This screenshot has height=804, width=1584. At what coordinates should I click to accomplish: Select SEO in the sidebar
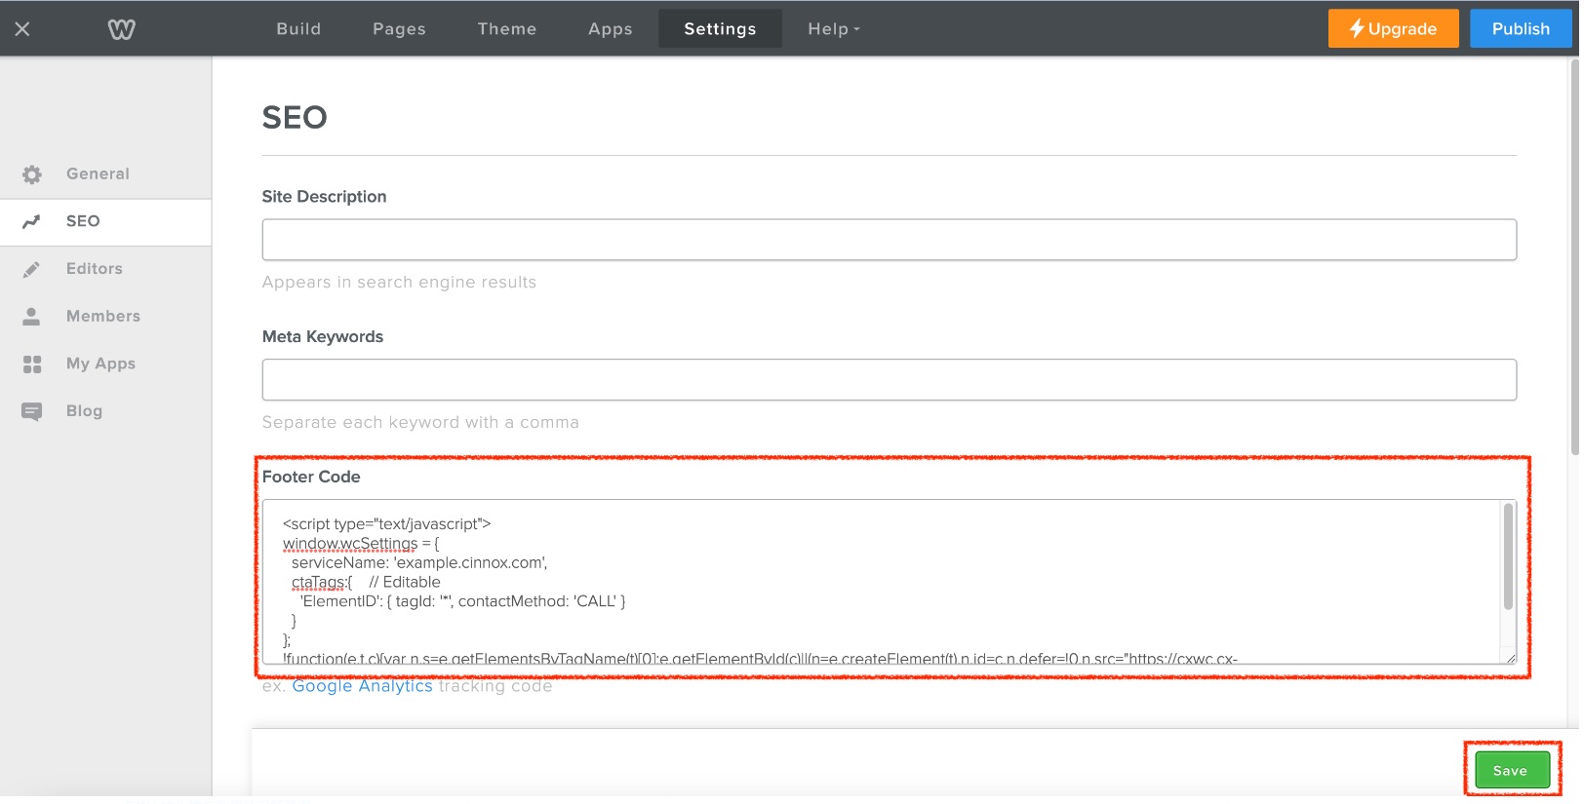point(105,222)
